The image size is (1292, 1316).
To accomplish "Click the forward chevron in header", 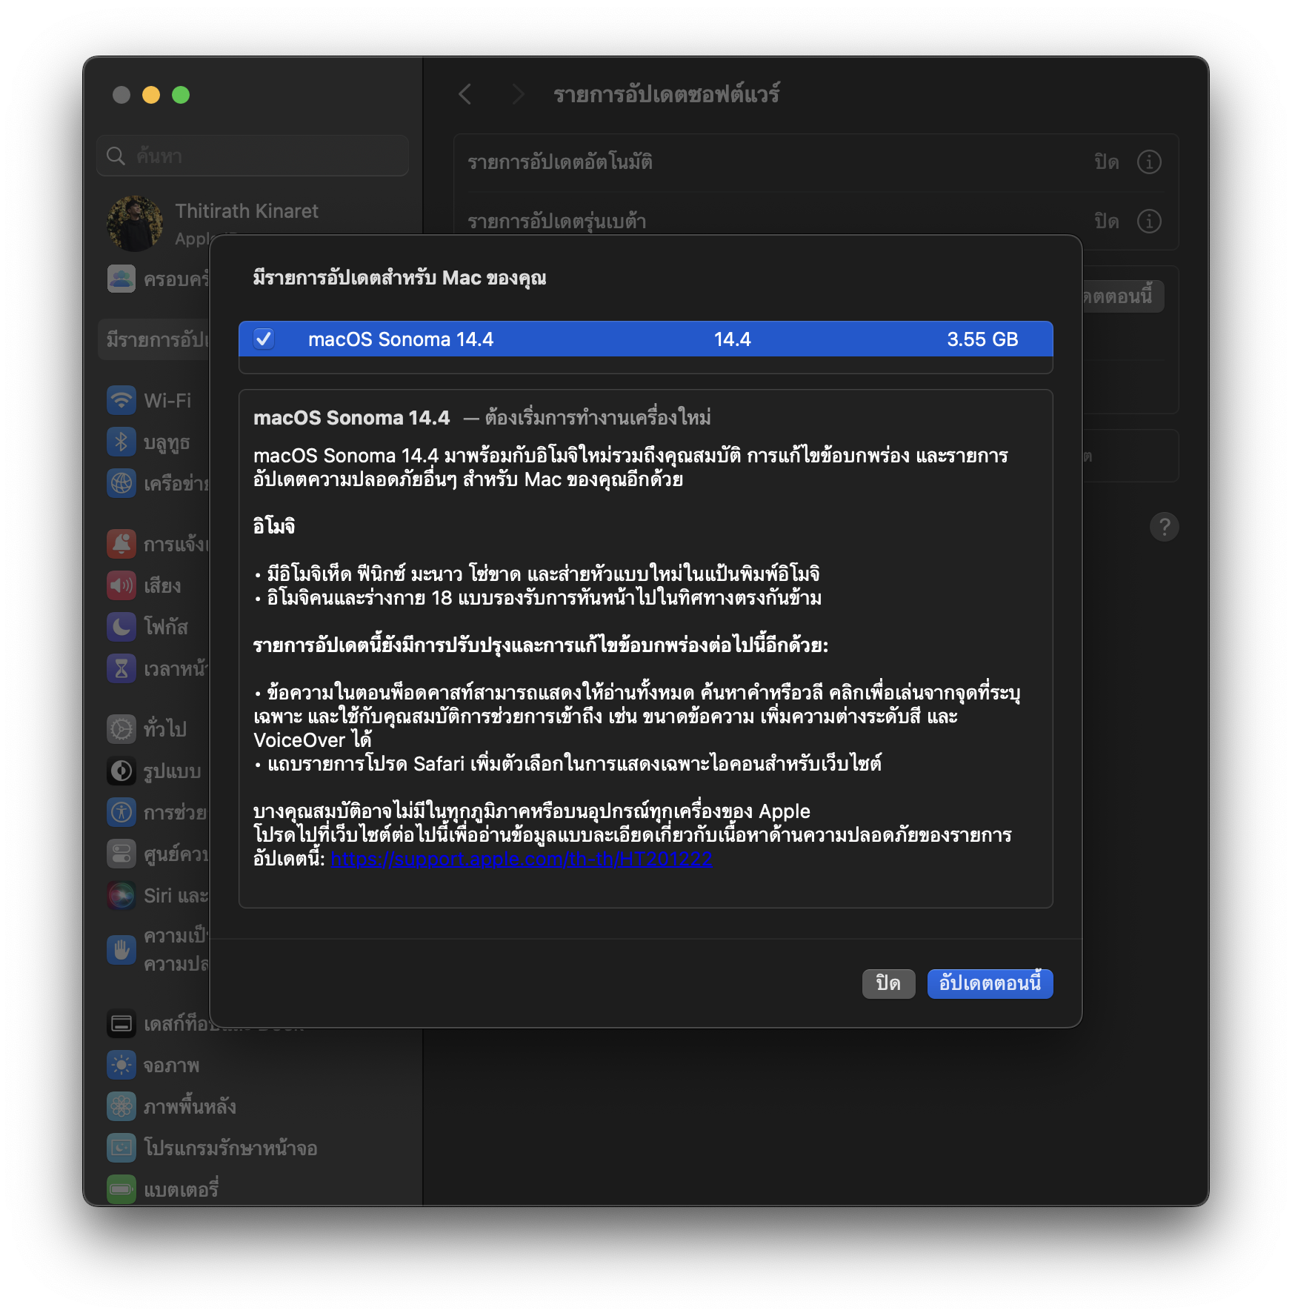I will [x=518, y=94].
